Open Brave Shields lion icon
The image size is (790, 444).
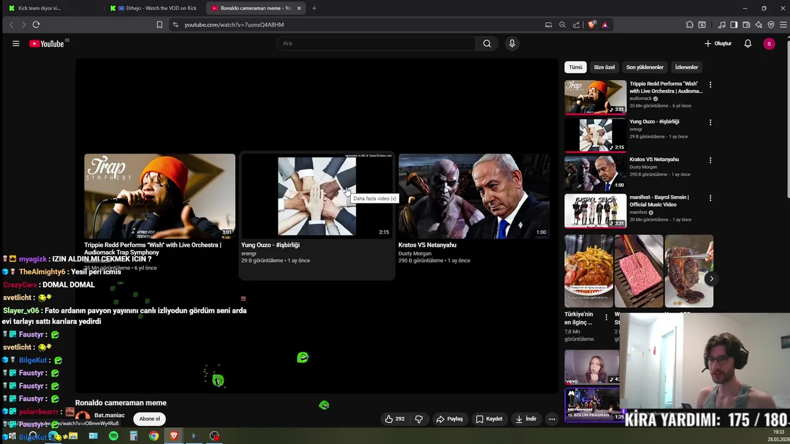(592, 25)
